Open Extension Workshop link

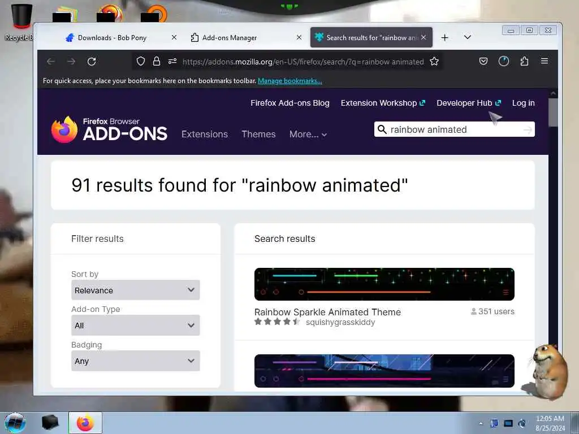click(383, 103)
